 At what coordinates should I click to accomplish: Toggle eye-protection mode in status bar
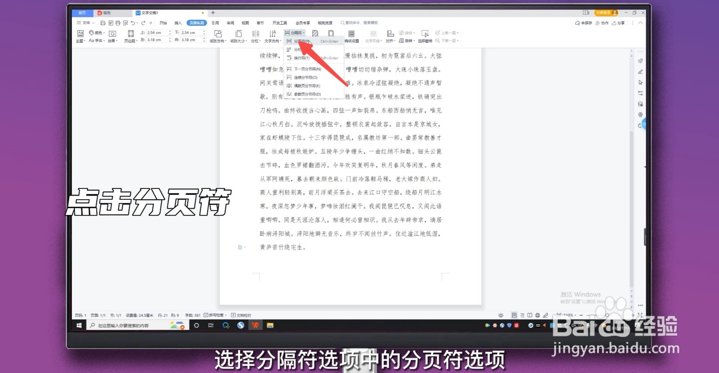[501, 315]
